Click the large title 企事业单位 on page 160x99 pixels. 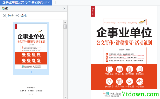pyautogui.click(x=124, y=32)
